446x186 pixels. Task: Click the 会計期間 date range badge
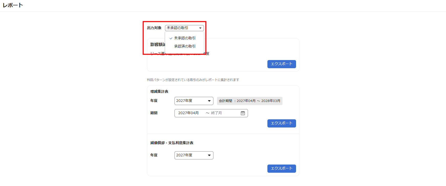249,101
